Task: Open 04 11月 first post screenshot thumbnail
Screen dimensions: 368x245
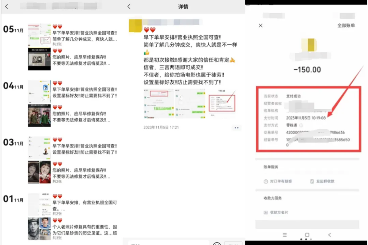Action: pyautogui.click(x=39, y=91)
